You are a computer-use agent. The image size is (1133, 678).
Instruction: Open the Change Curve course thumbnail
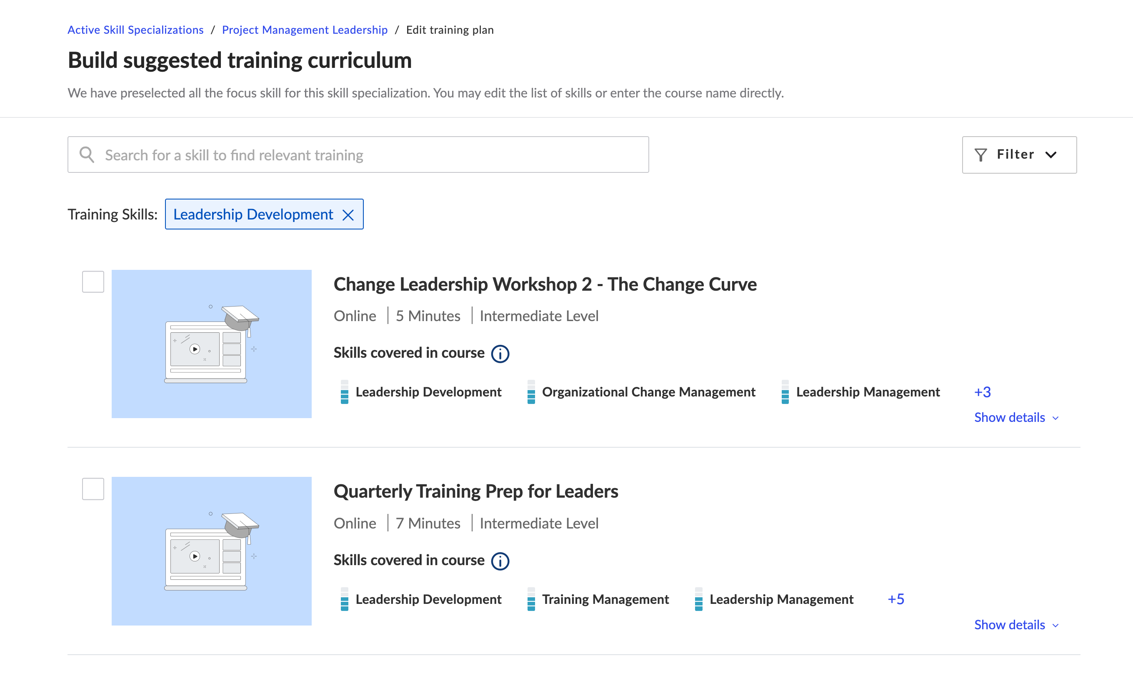click(x=211, y=344)
